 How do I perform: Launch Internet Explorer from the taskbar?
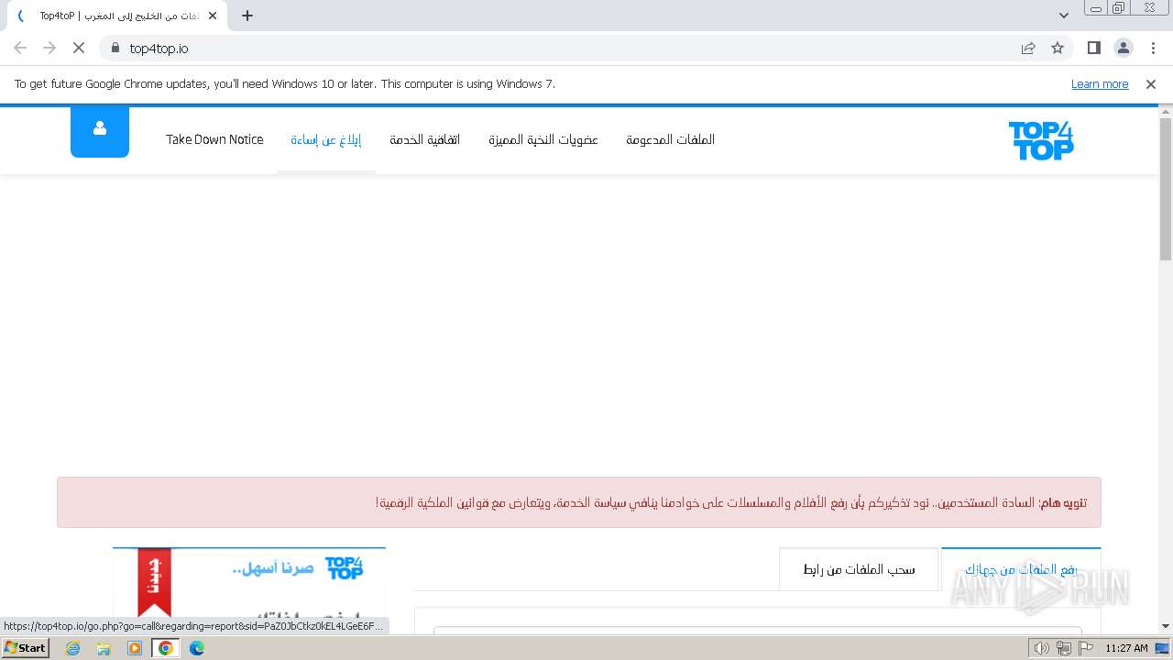[73, 648]
